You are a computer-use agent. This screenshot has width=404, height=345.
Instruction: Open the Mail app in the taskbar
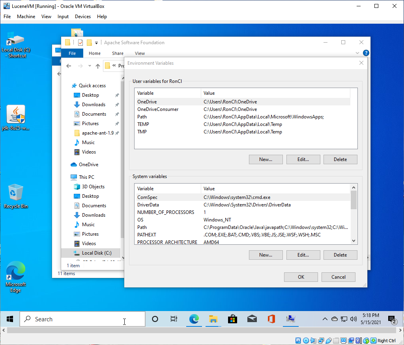pos(252,319)
